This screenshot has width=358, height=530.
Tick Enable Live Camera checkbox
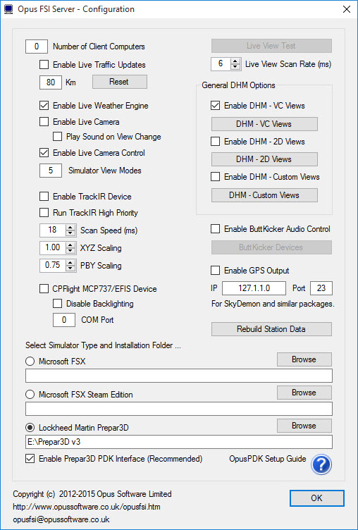click(x=44, y=122)
